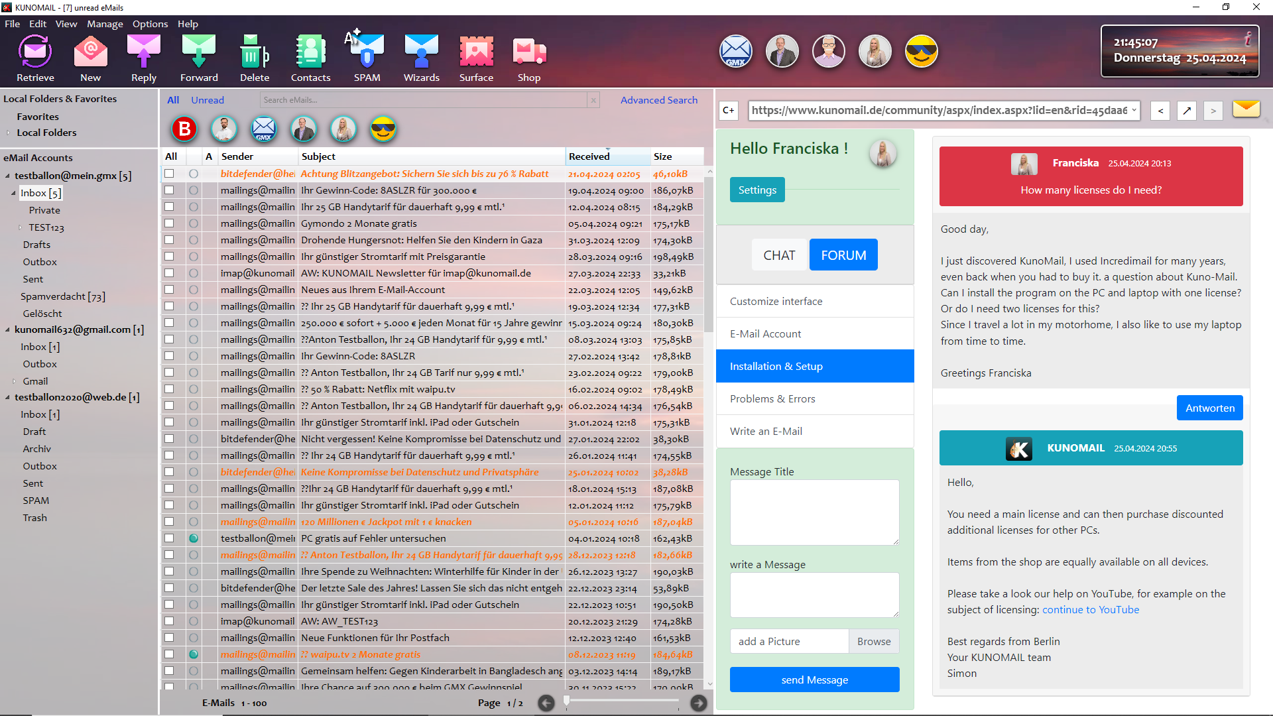Click the info icon on clock widget

(x=1247, y=39)
